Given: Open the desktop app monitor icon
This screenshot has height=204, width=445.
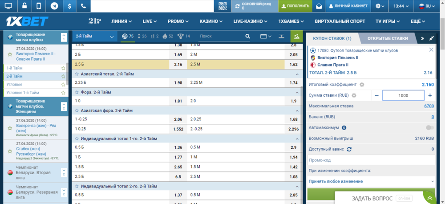Looking at the screenshot, I should (8, 6).
